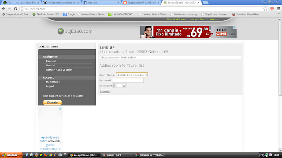Open the recycle-bin-like quick launch icon
282x158 pixels.
pos(31,155)
